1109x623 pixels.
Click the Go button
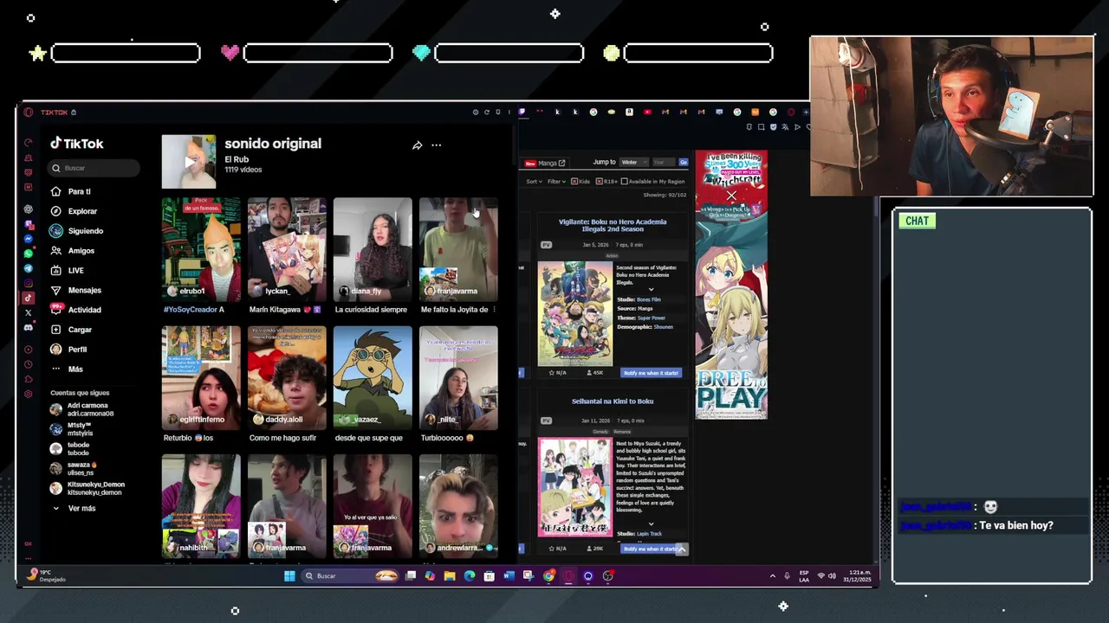pos(684,162)
